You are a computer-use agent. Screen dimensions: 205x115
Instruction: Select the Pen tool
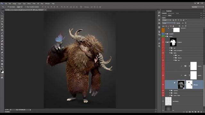pos(2,52)
